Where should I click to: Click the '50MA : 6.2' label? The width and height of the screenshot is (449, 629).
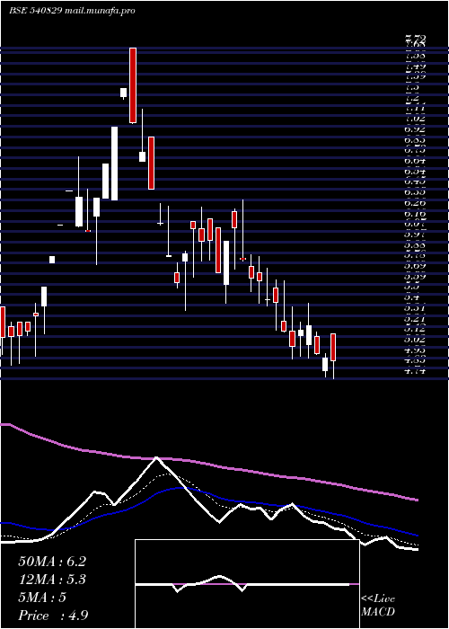pyautogui.click(x=52, y=562)
